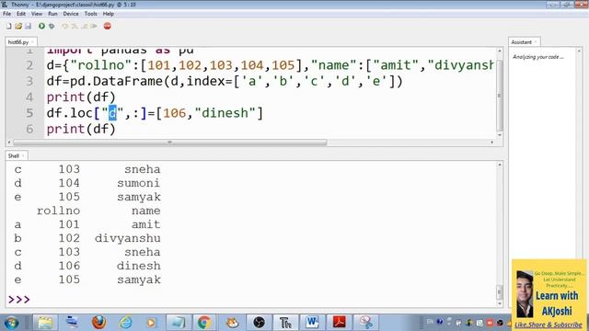This screenshot has height=331, width=589.
Task: Click editor horizontal scrollbar right arrow
Action: coord(492,143)
